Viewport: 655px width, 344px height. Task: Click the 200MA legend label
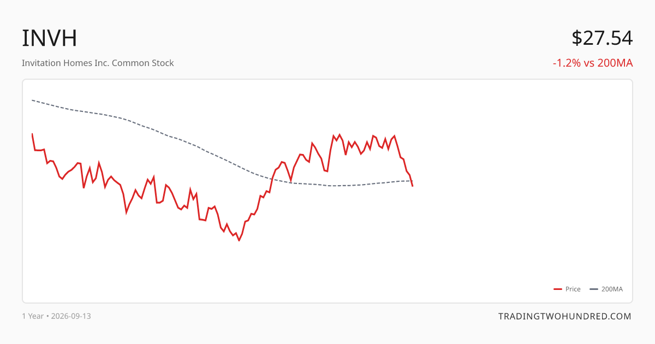[612, 289]
